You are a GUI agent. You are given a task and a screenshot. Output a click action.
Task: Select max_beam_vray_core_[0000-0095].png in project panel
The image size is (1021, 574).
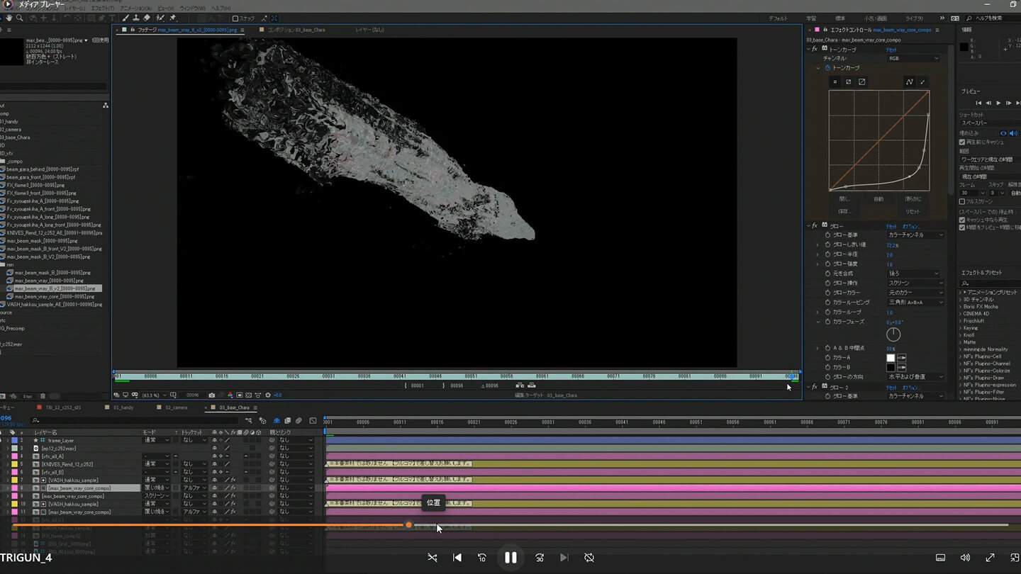click(x=55, y=296)
